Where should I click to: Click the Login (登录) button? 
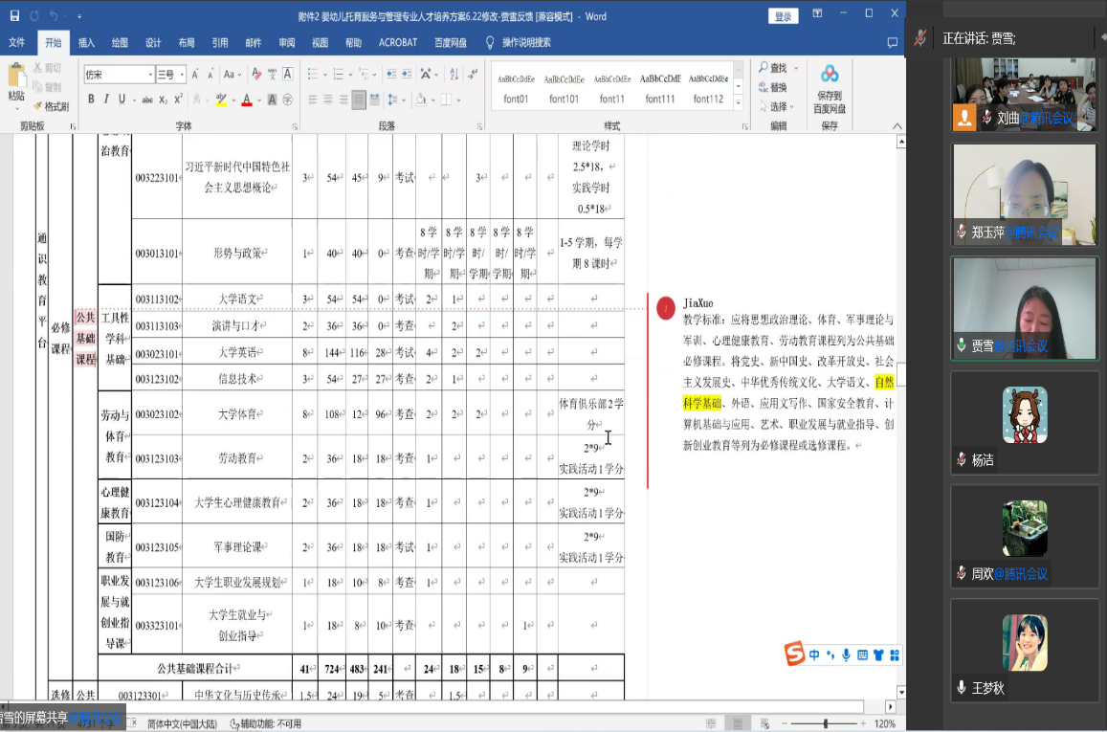[x=783, y=16]
